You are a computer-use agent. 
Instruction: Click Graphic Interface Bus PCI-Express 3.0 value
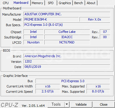pos(73,81)
